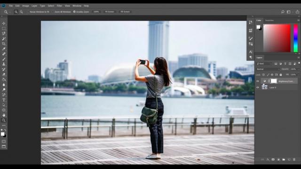
Task: Open the layer Kind filter dropdown
Action: 264,64
